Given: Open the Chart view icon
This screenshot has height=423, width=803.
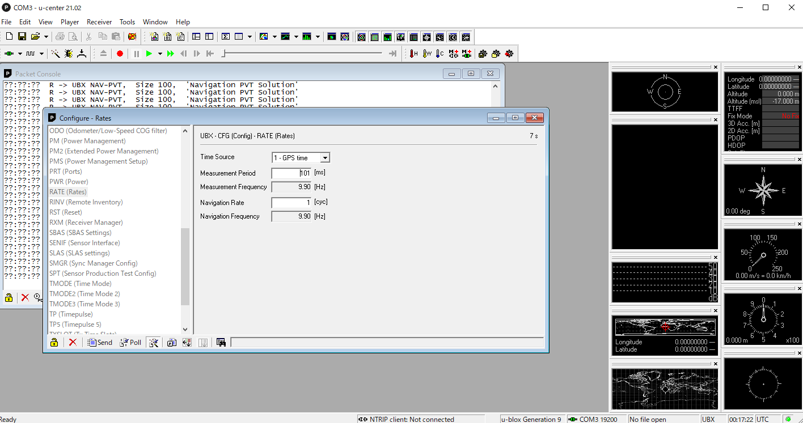Looking at the screenshot, I should coord(285,36).
